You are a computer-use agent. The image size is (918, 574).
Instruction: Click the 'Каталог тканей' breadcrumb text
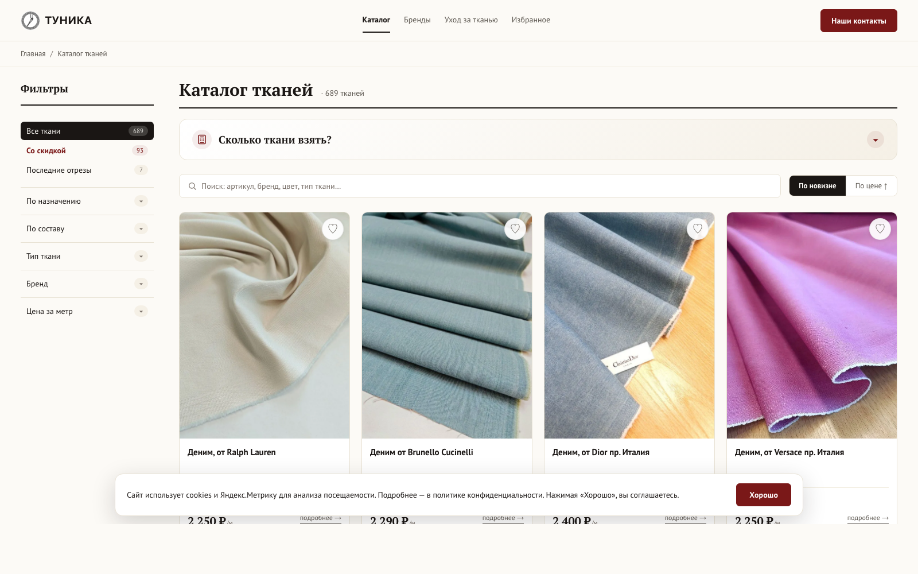click(82, 54)
